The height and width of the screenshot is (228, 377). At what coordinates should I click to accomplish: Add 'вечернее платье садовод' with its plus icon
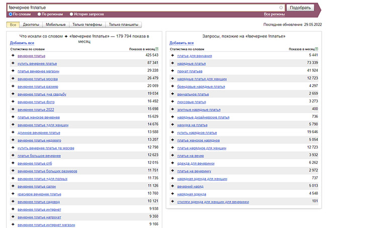coord(13,201)
